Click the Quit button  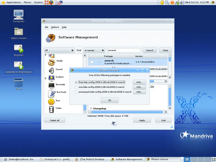(x=163, y=120)
